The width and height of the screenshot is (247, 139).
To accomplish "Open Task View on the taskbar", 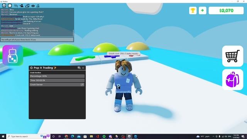I will pos(60,136).
